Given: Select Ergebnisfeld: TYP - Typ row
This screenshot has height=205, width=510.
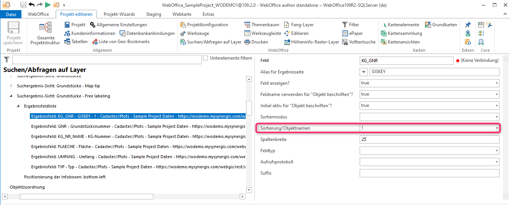Looking at the screenshot, I should coord(138,167).
